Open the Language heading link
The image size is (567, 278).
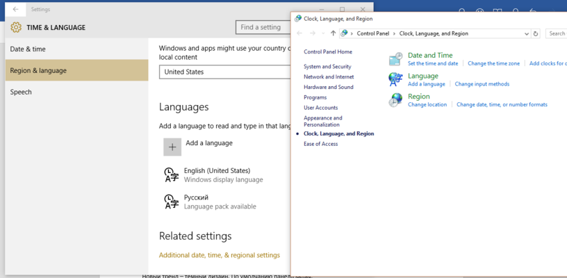[422, 76]
